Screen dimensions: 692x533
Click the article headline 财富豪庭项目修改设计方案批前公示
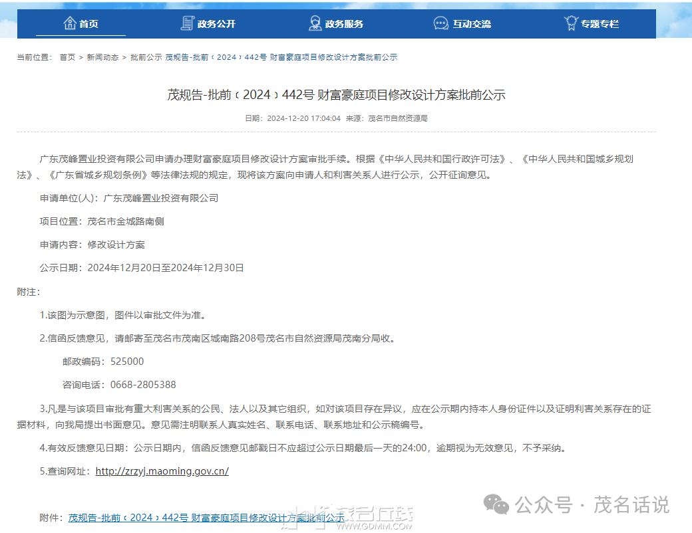pos(336,95)
